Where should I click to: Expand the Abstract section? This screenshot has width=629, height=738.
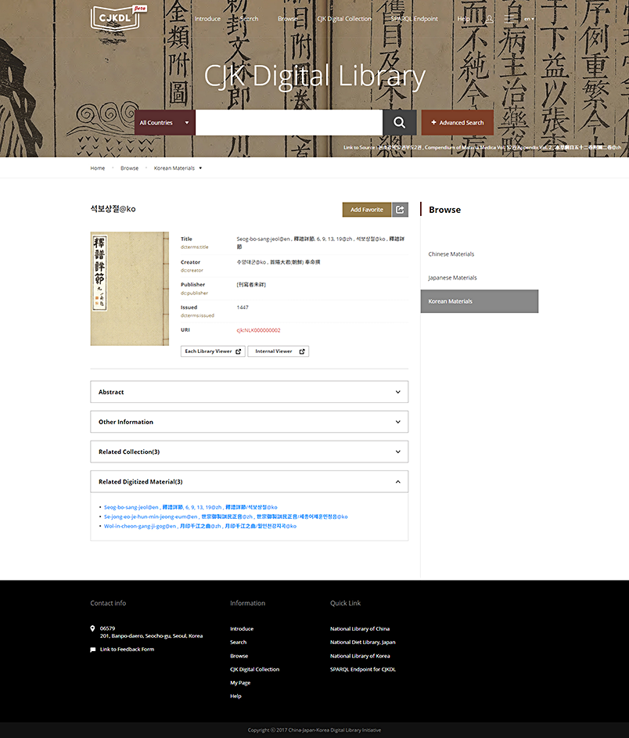click(250, 391)
